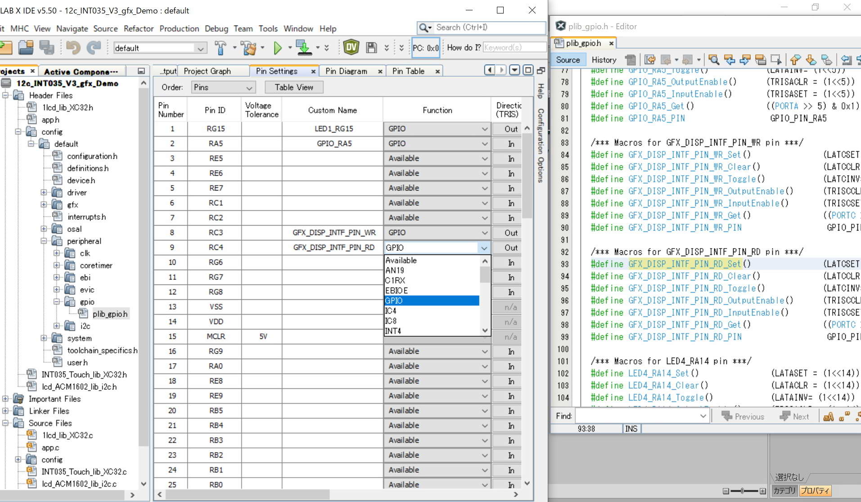Click the New Project icon in toolbar
861x502 pixels.
click(5, 47)
